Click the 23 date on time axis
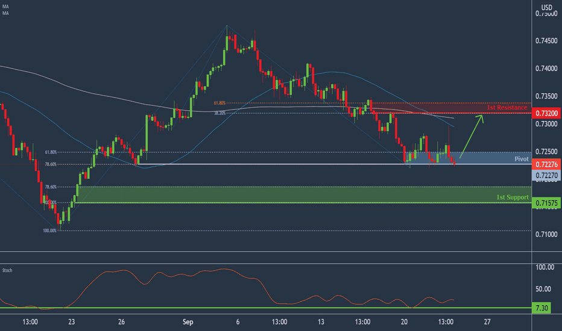Screen dimensions: 562x331 (x=72, y=322)
